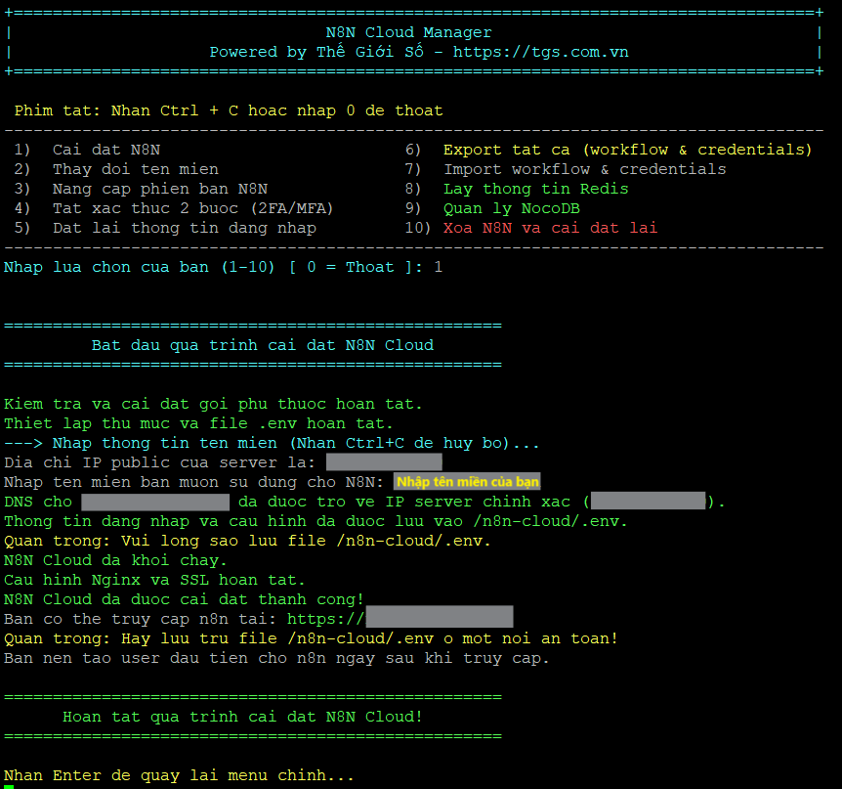
Task: Click the label "Dia chi IP public cua server la:"
Action: [159, 462]
